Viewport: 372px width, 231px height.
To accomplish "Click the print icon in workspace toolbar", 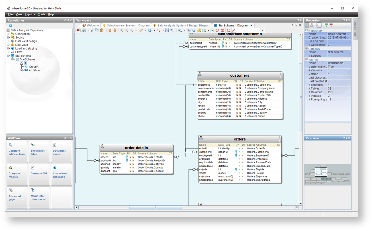I will click(x=84, y=30).
